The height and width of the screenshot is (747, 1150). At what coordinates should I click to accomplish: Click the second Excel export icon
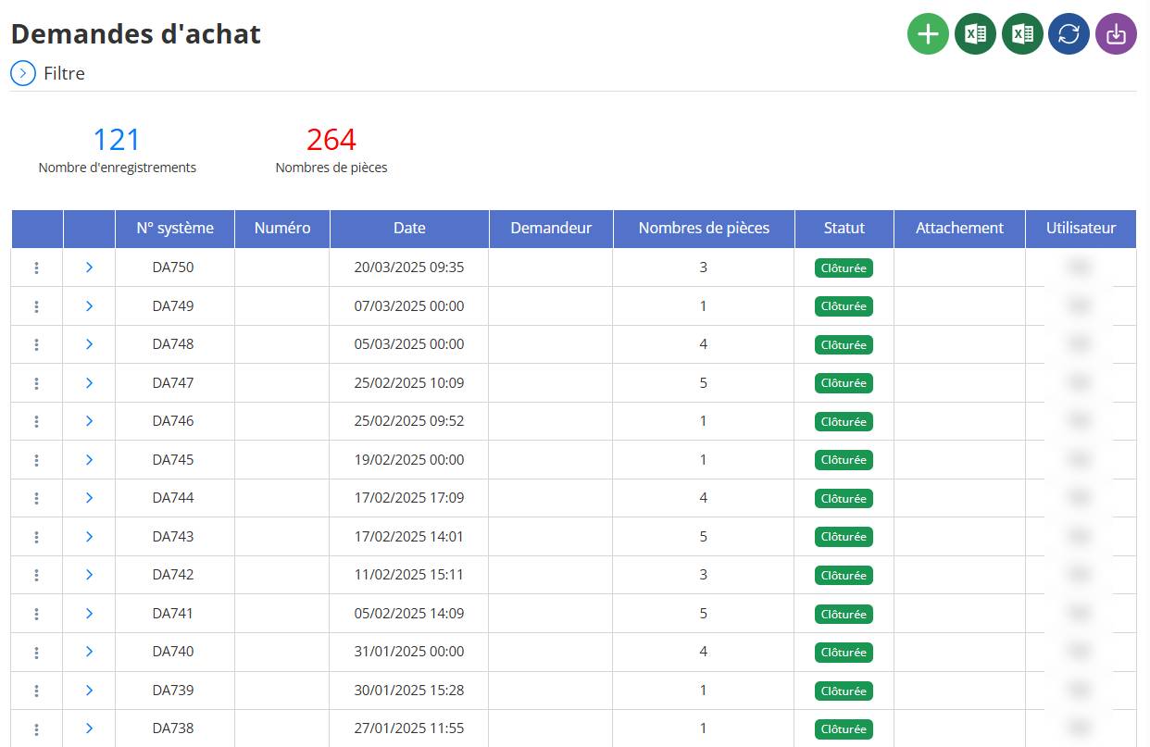[x=1022, y=34]
